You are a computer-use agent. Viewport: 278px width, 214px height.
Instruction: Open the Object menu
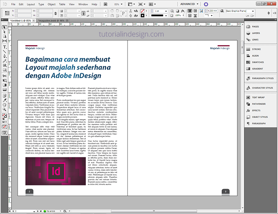point(52,4)
